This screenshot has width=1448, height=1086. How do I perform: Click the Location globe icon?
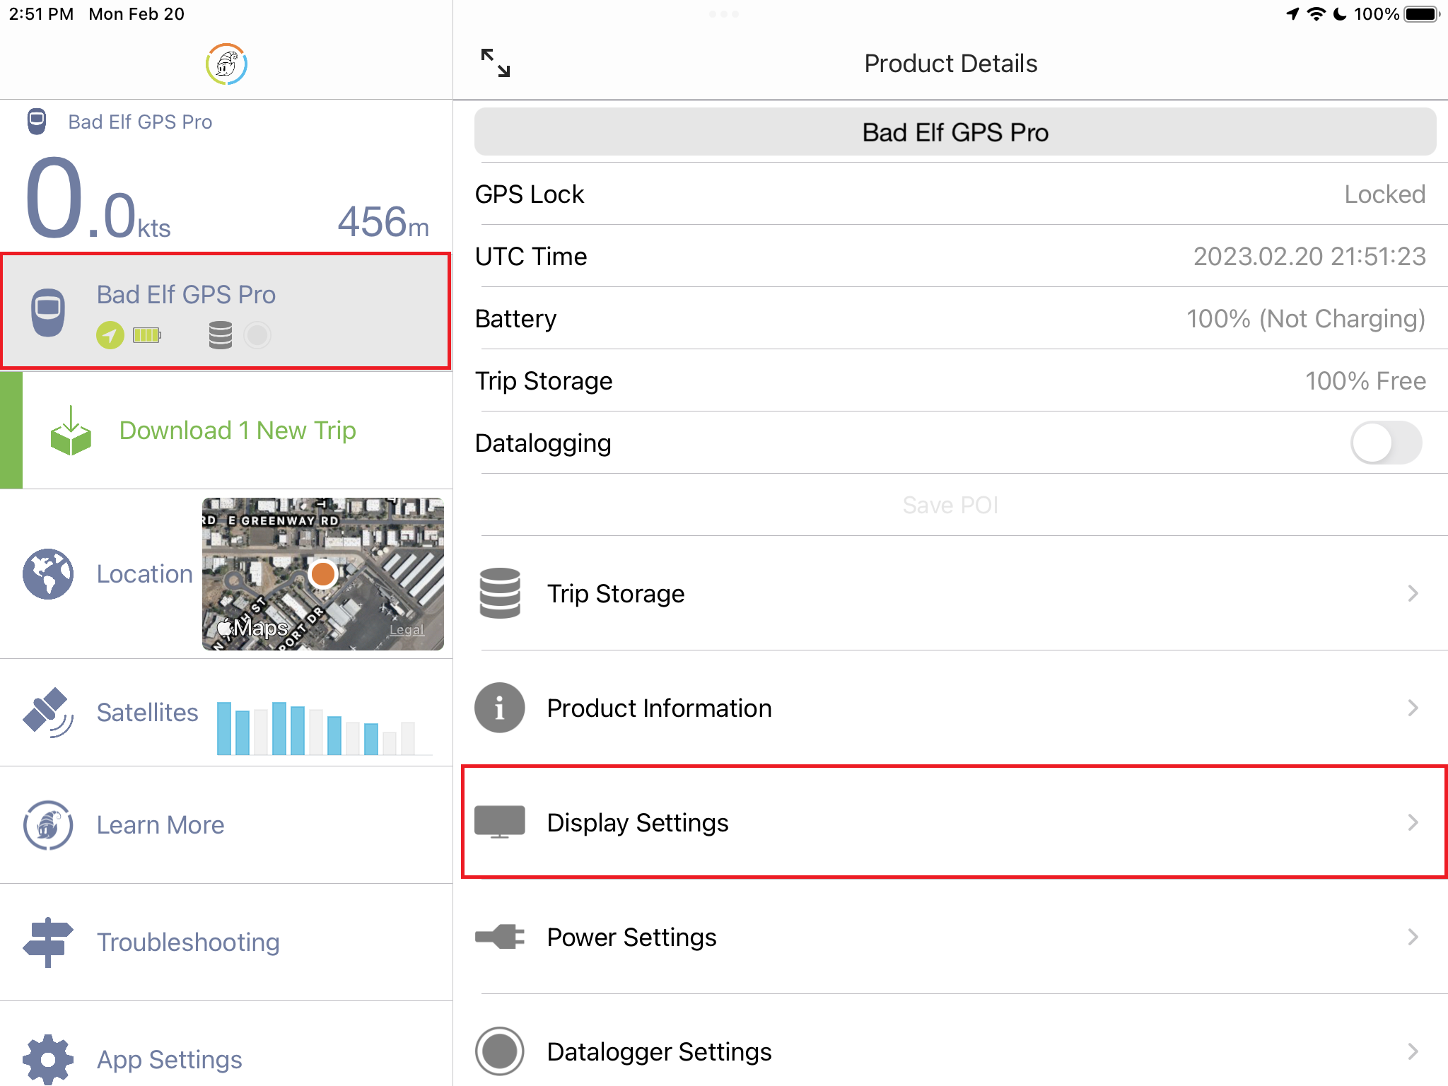pyautogui.click(x=48, y=574)
